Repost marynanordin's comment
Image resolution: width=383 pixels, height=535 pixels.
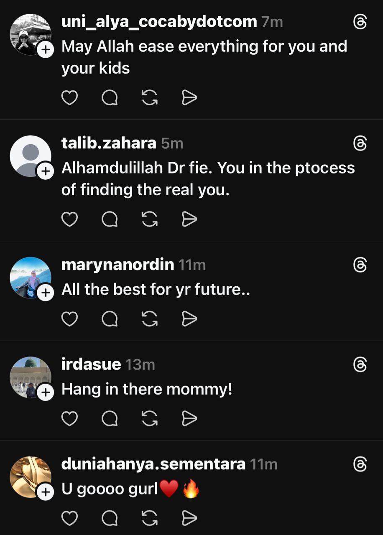[150, 319]
